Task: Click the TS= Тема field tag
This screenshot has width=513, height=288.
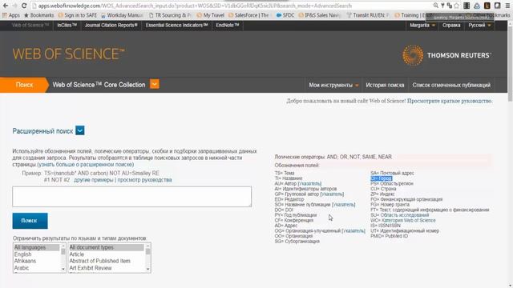Action: coord(285,173)
